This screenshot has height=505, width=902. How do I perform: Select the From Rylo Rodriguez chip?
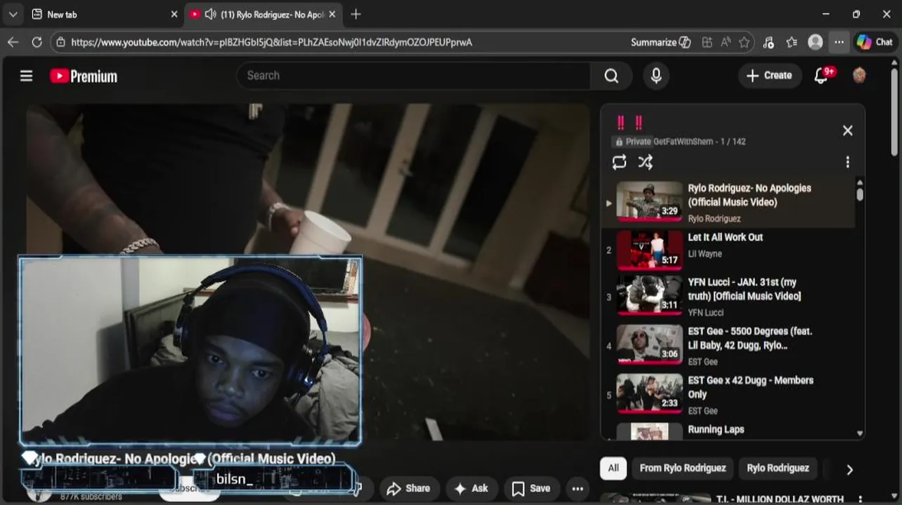[682, 468]
